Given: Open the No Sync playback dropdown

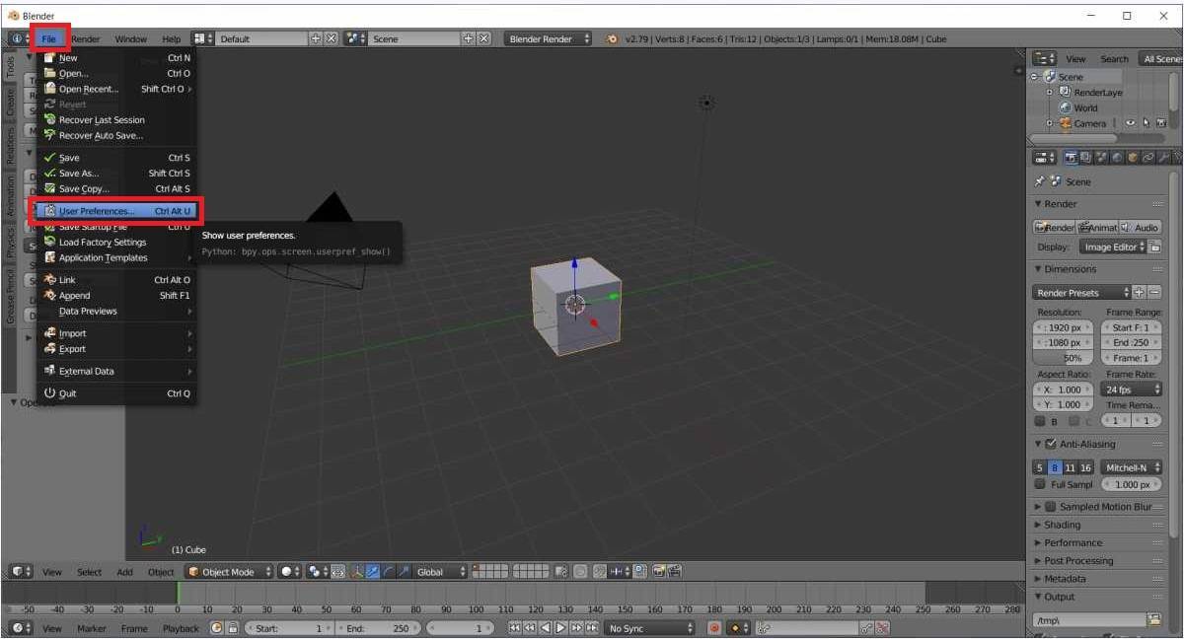Looking at the screenshot, I should (x=650, y=628).
